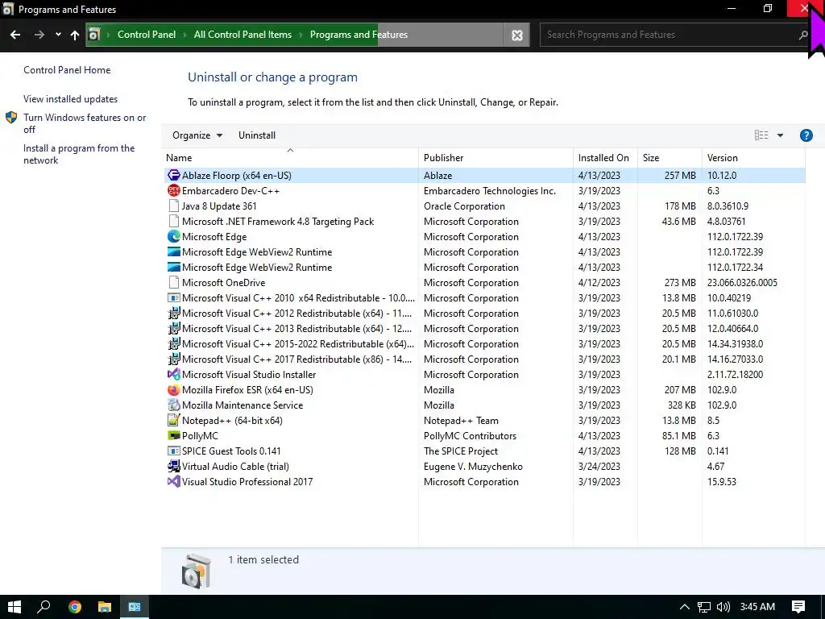
Task: Click the SPICE Guest Tools icon
Action: click(174, 451)
